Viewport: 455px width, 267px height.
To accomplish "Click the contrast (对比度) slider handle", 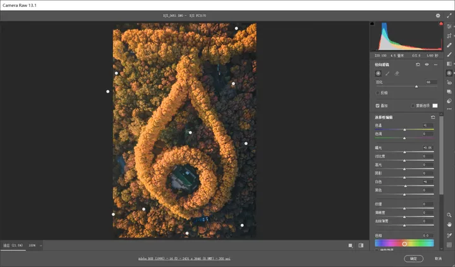I will [404, 160].
